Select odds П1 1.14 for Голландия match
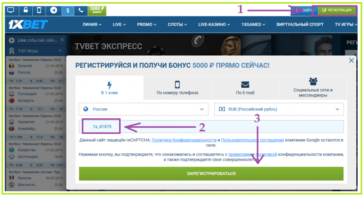The height and width of the screenshot is (197, 364). (x=16, y=109)
